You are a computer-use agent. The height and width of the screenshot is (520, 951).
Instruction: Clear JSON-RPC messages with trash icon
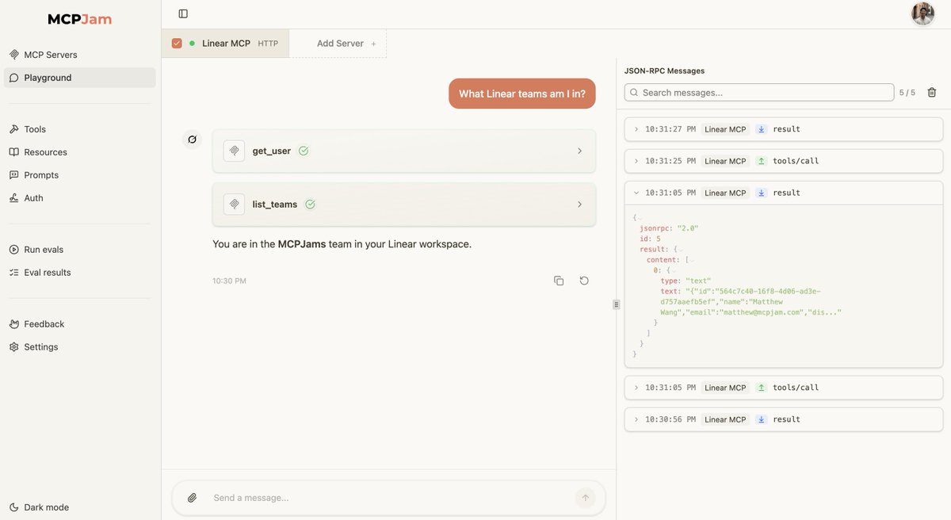tap(932, 93)
